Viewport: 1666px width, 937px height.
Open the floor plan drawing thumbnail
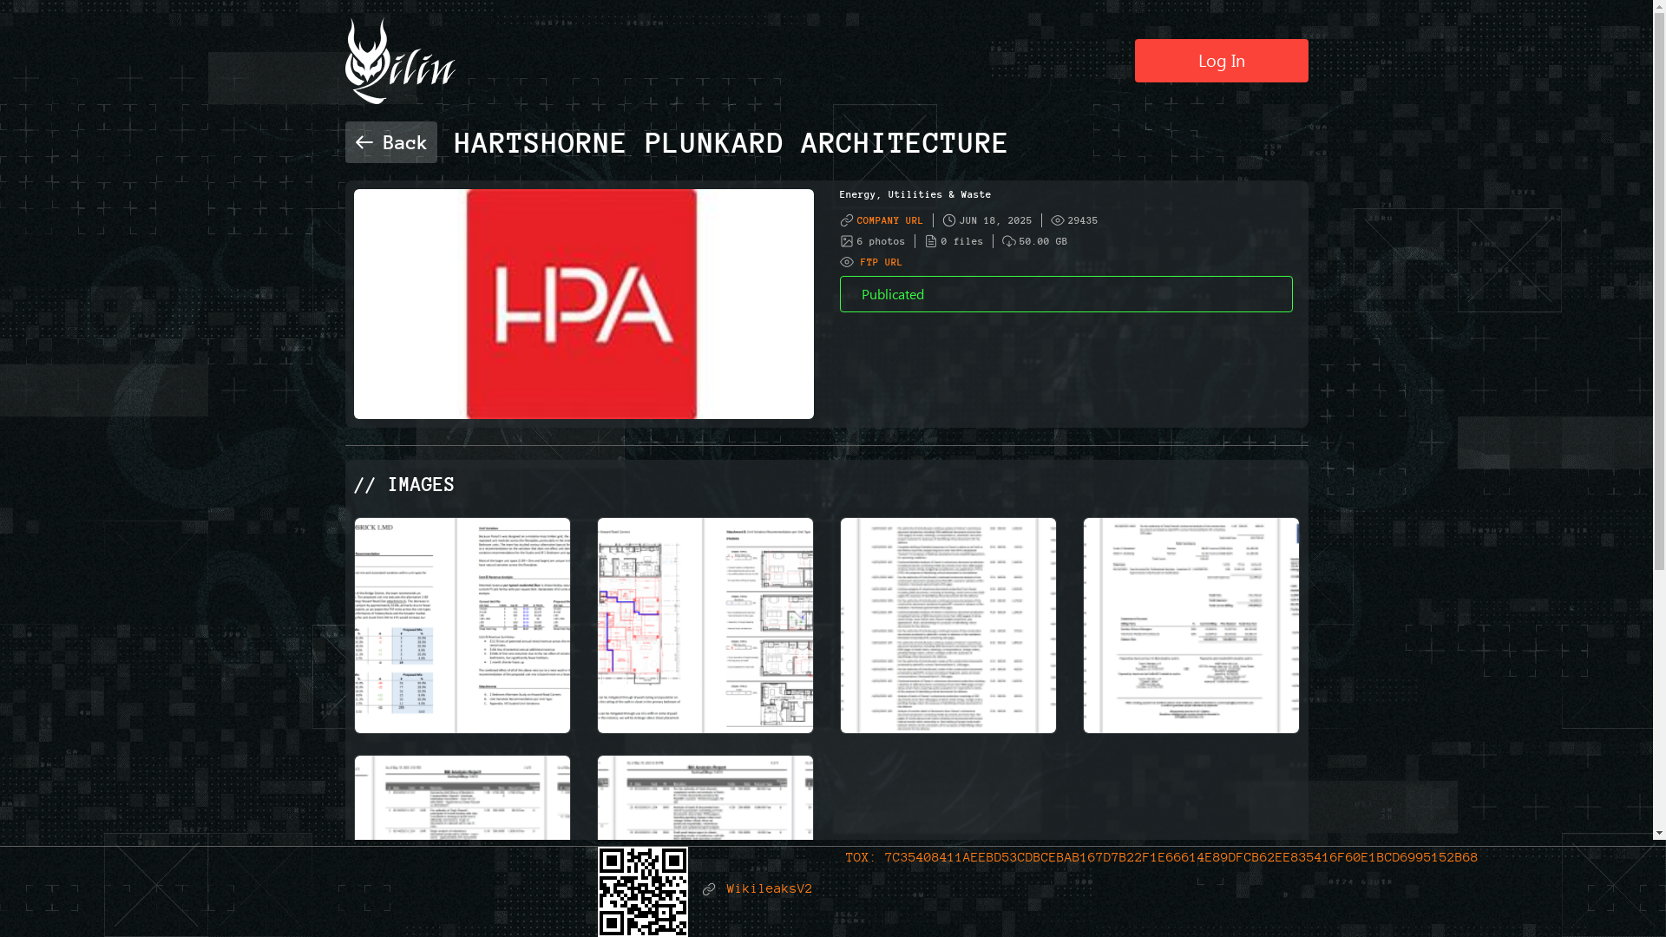tap(705, 625)
